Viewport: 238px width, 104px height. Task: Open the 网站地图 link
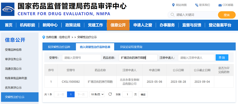181,5
